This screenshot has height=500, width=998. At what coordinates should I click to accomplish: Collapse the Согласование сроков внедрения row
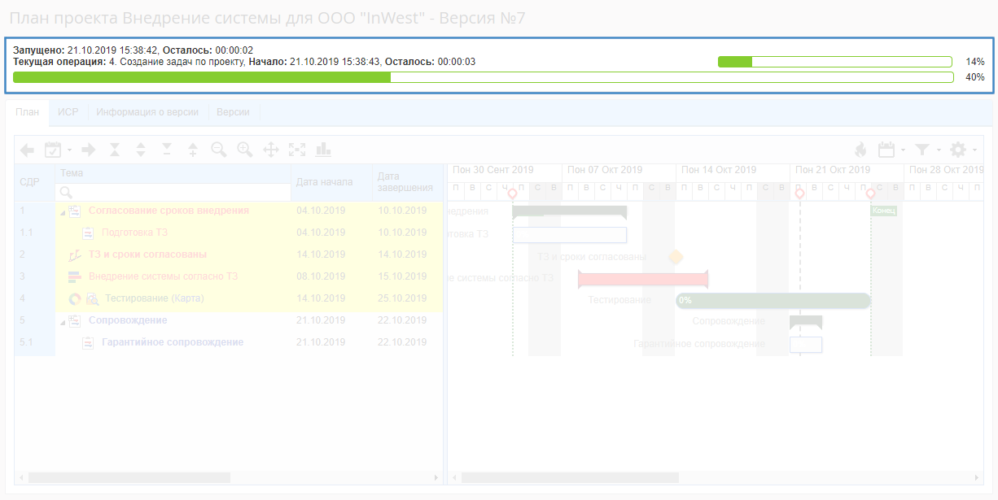(x=63, y=211)
